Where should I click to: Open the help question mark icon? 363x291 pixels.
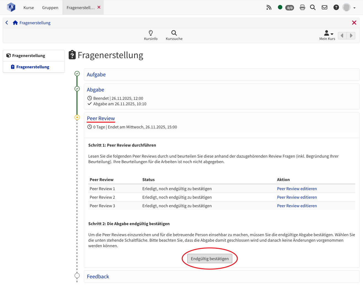336,7
